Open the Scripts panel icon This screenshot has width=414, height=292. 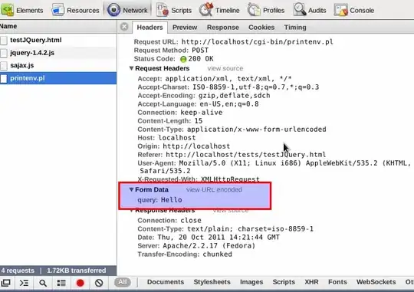[x=162, y=10]
